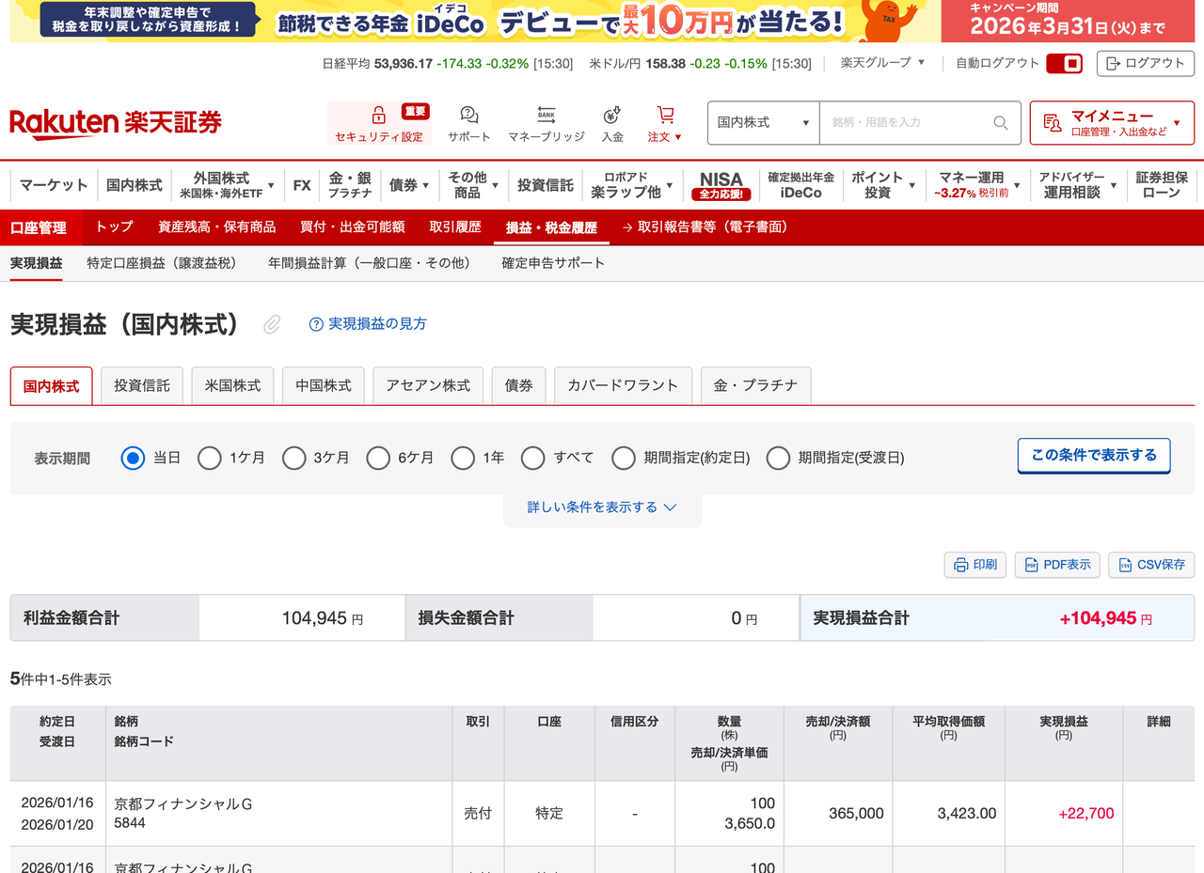The image size is (1204, 873).
Task: Switch to the 投資信託 tab
Action: pos(141,385)
